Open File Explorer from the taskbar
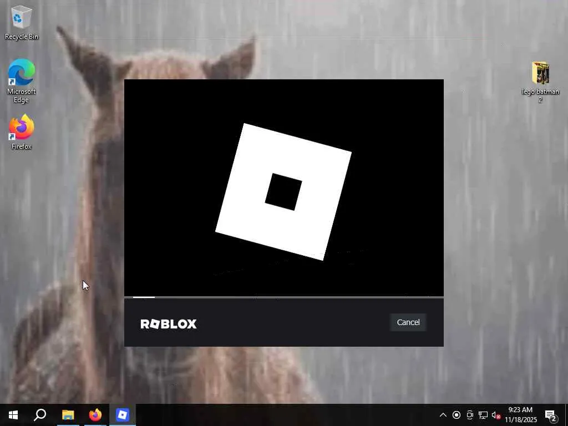This screenshot has width=568, height=426. 68,415
